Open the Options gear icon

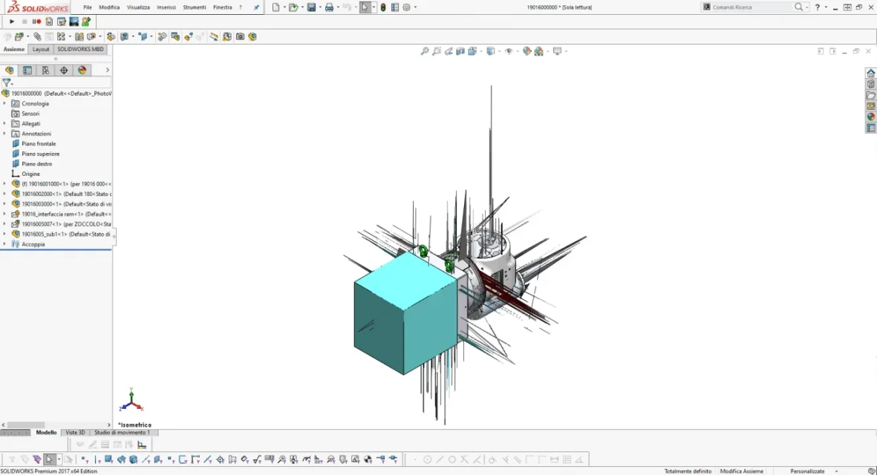click(407, 7)
